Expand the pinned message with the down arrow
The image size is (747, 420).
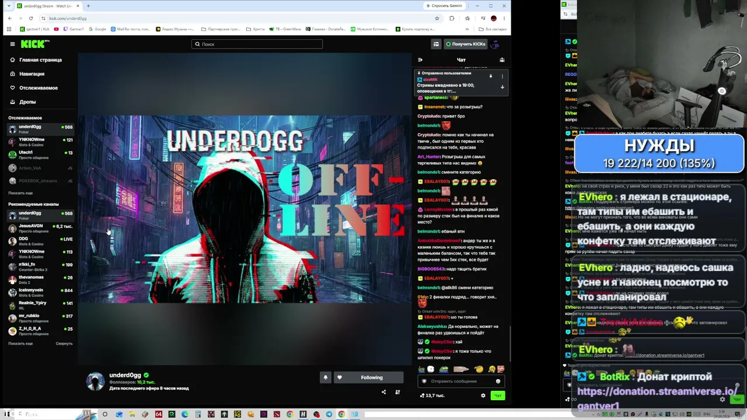pos(502,87)
